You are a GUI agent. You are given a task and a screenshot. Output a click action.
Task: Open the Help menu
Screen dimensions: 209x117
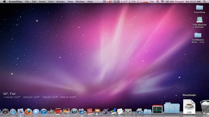(x=90, y=2)
